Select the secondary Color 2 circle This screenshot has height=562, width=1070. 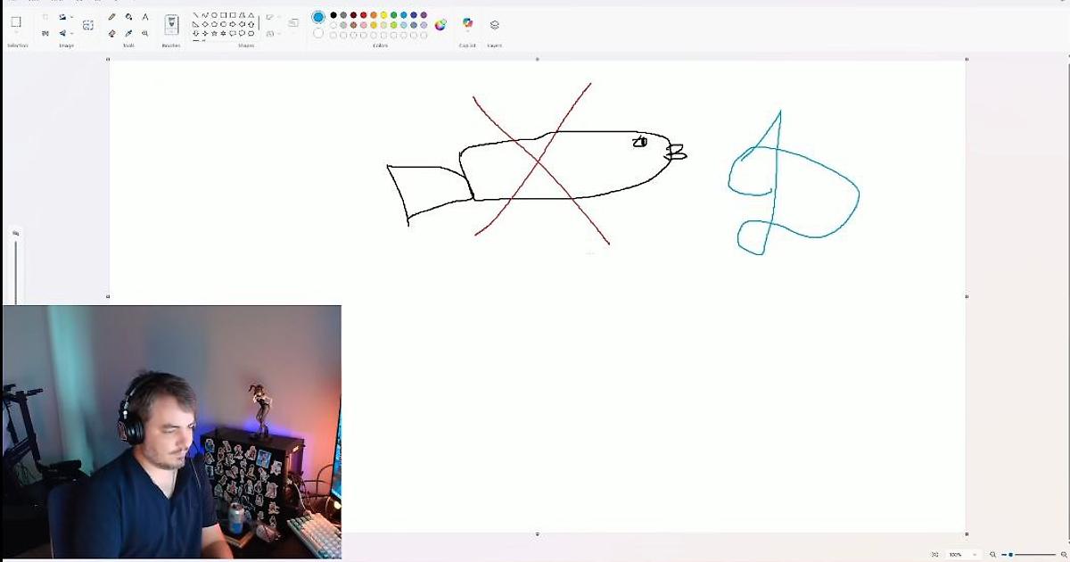[318, 33]
